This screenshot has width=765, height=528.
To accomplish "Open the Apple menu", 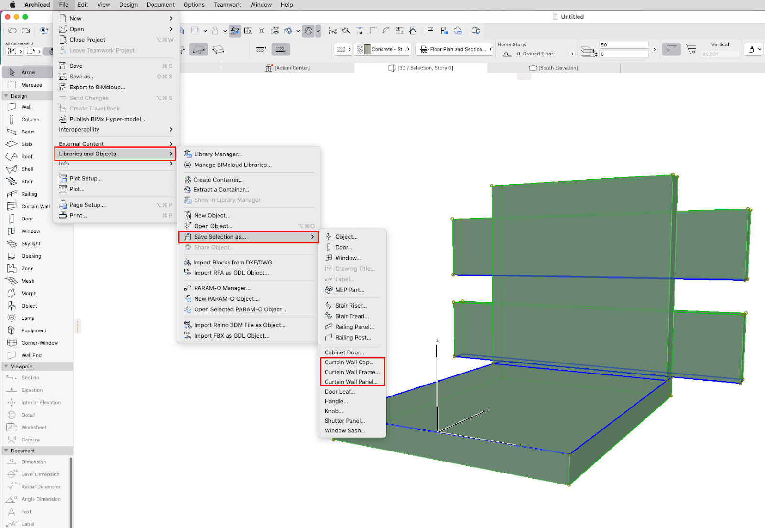I will pyautogui.click(x=12, y=5).
